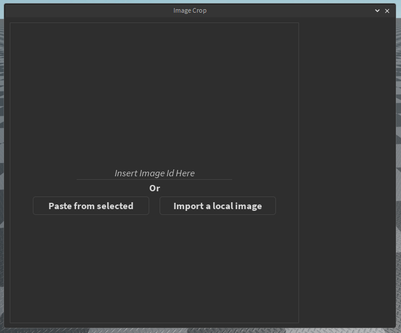The height and width of the screenshot is (333, 401).
Task: Click Import a local image button
Action: (218, 206)
